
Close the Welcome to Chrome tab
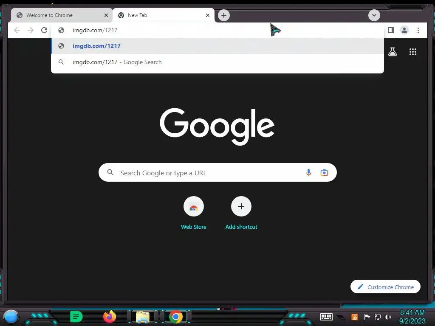tap(106, 15)
